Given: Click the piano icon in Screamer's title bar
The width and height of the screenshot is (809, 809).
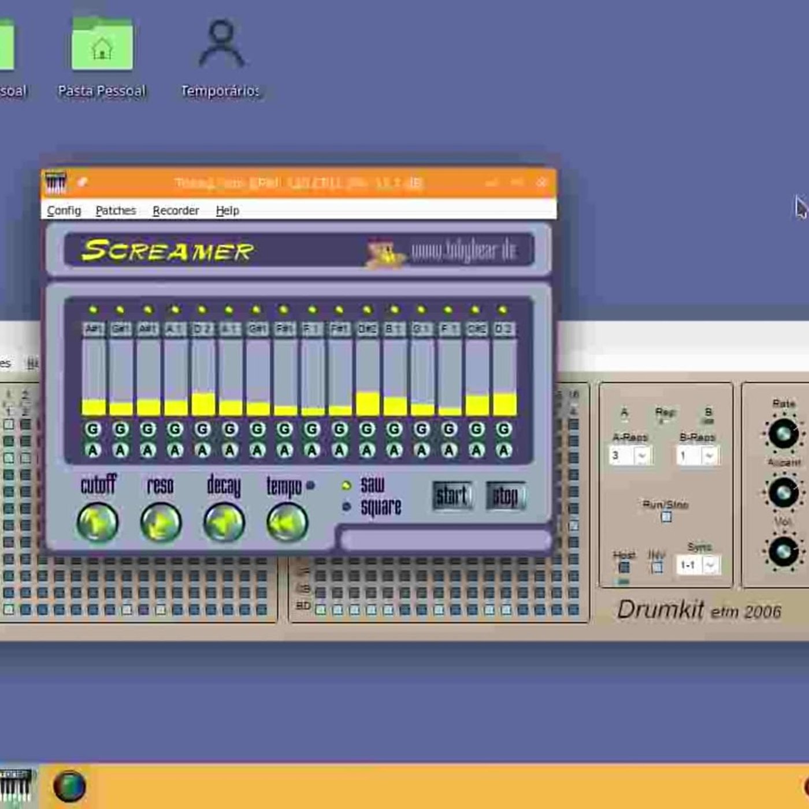Looking at the screenshot, I should point(55,183).
